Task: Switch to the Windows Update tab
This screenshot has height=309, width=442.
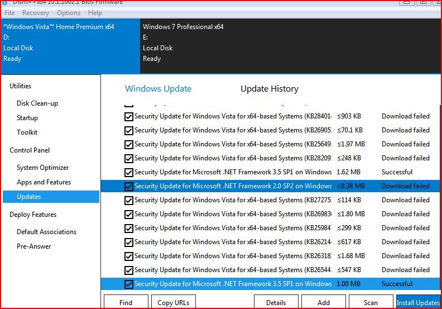Action: (x=158, y=89)
